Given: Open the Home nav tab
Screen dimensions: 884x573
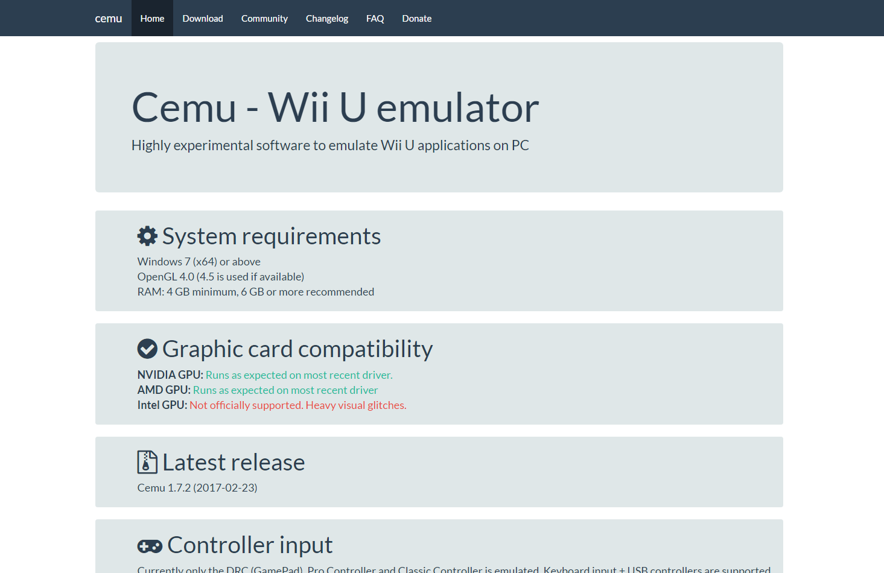Looking at the screenshot, I should (x=152, y=18).
